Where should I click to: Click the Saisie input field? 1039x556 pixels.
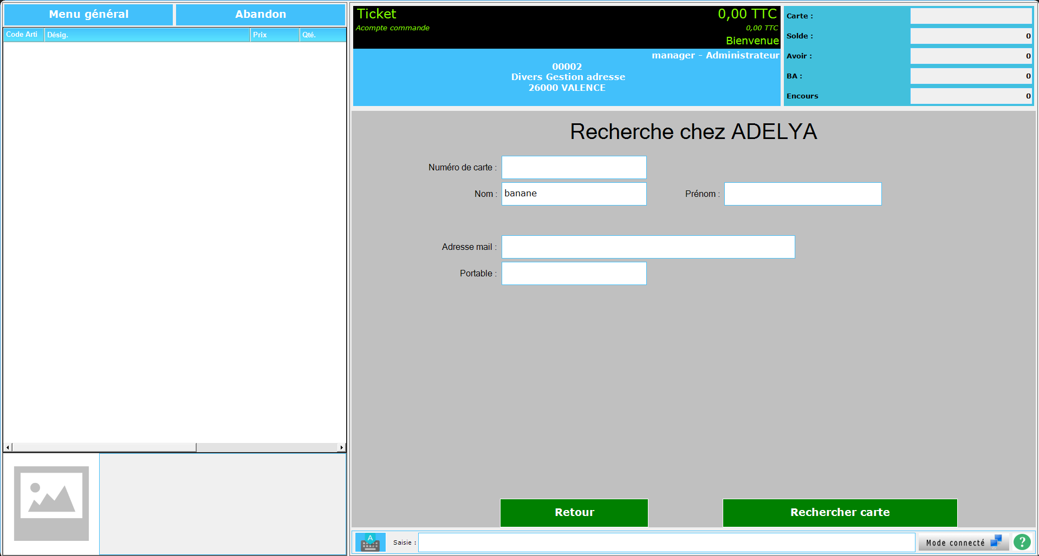pyautogui.click(x=667, y=542)
